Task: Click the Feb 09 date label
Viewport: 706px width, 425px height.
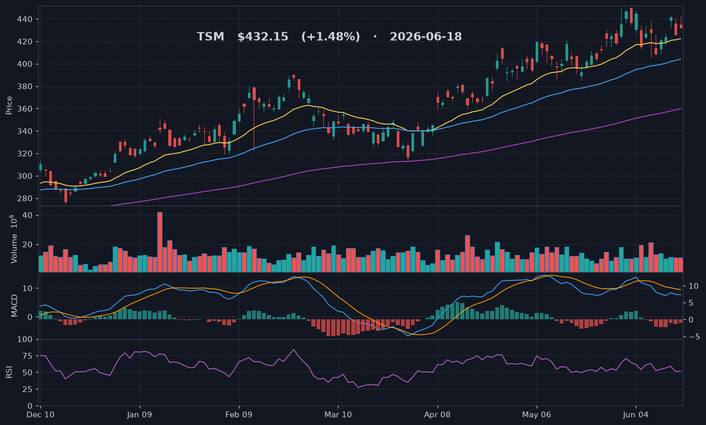Action: (239, 415)
